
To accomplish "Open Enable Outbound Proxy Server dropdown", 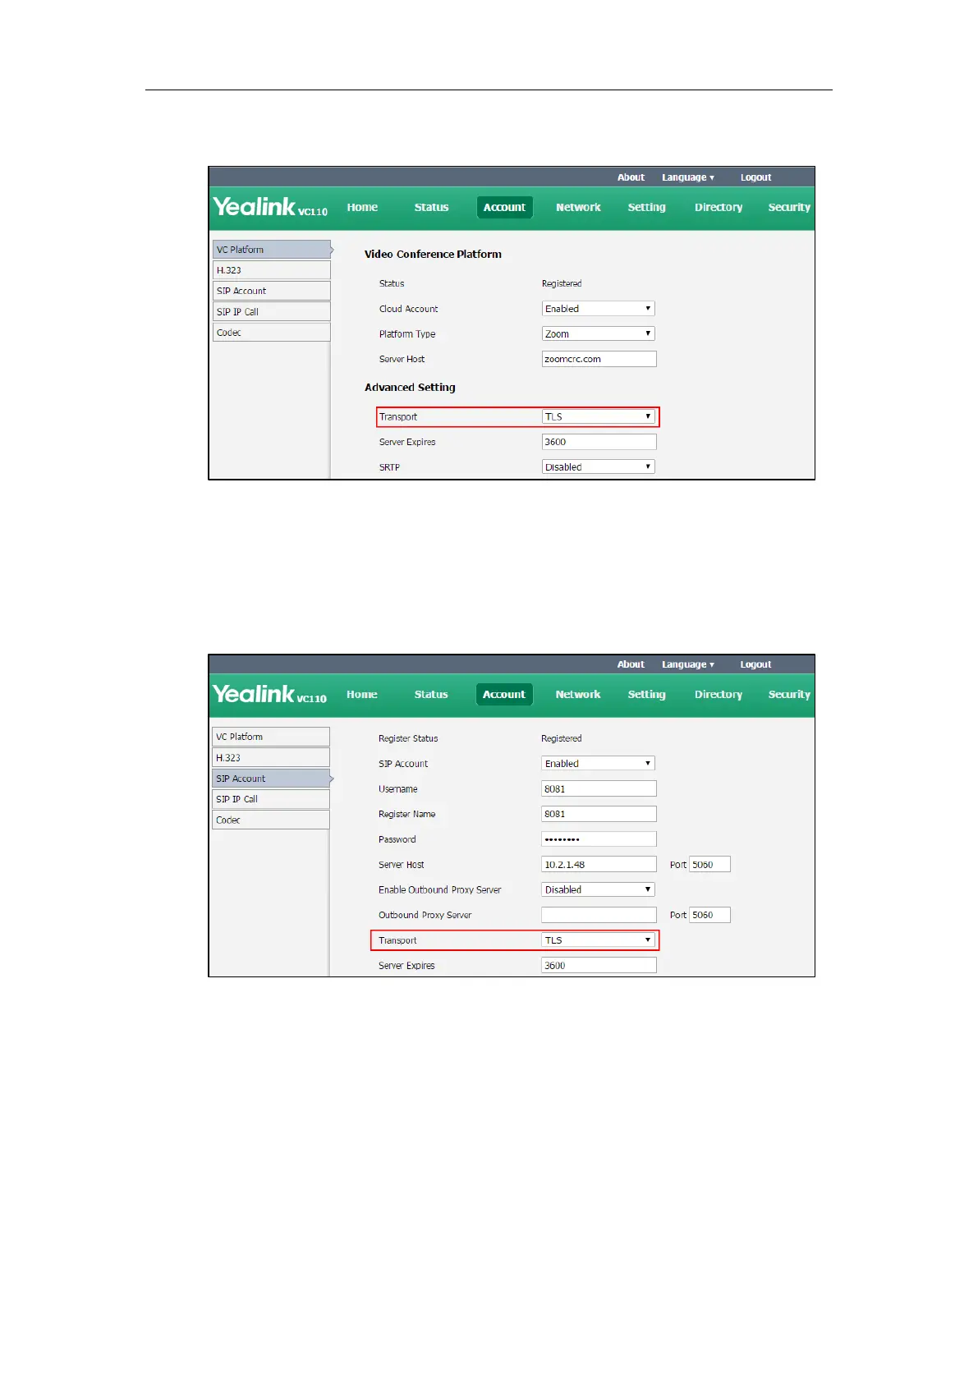I will pyautogui.click(x=599, y=889).
